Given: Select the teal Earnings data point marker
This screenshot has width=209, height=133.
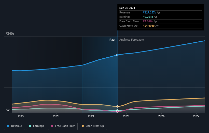Looking at the screenshot, I should coord(117,110).
